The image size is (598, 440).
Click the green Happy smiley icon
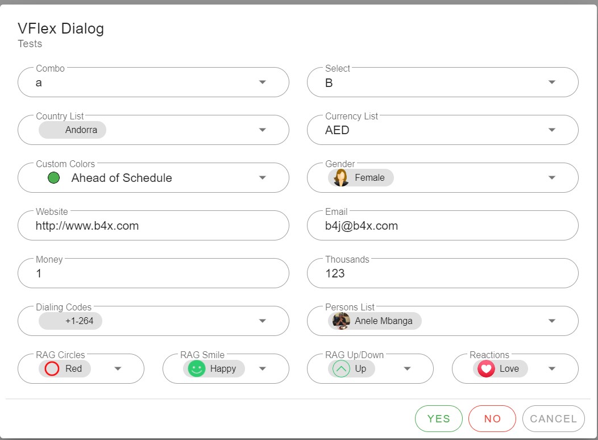coord(196,368)
